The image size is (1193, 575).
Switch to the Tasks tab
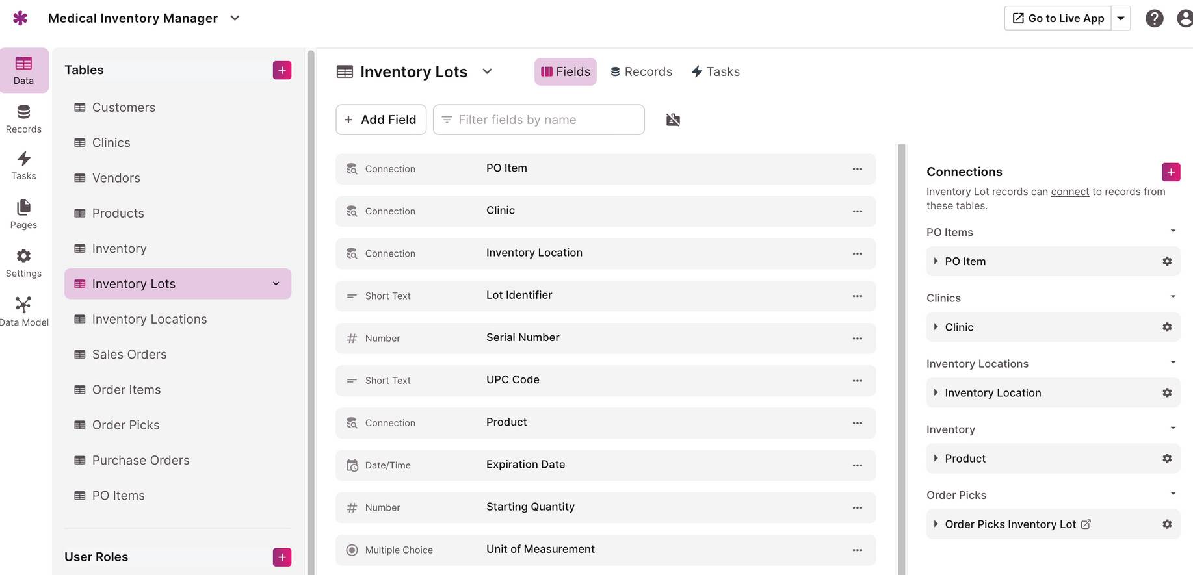[x=715, y=71]
